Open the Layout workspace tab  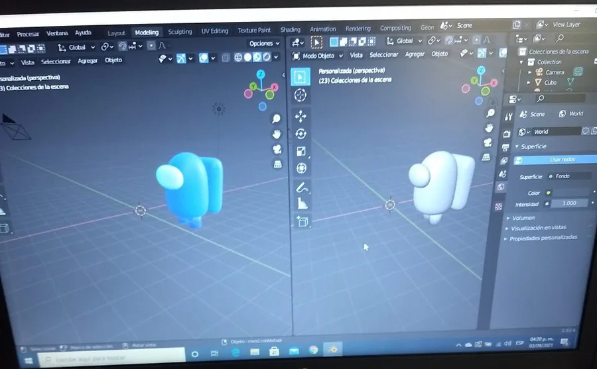(x=116, y=33)
